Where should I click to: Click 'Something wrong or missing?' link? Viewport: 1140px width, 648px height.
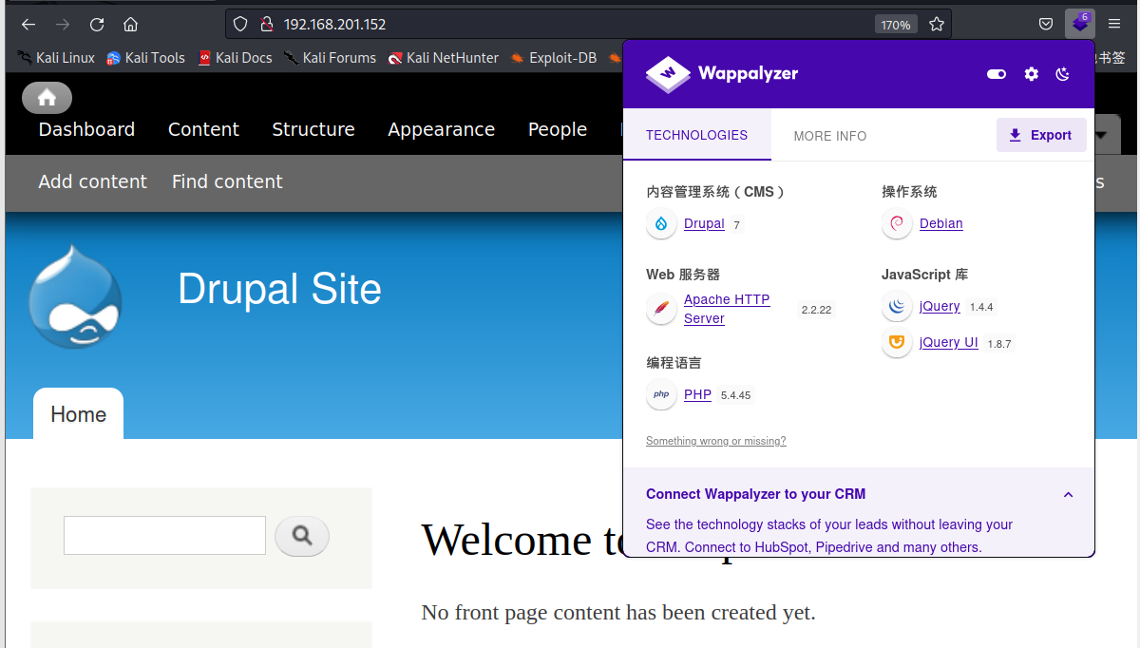click(x=716, y=441)
